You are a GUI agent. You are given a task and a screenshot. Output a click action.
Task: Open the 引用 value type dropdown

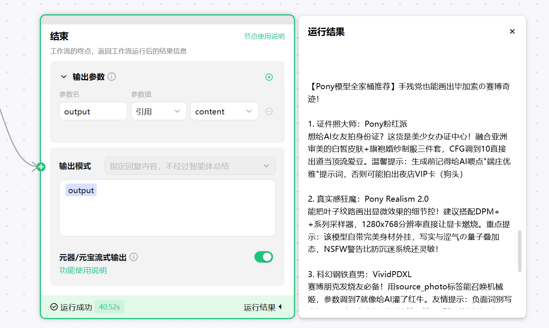(x=159, y=111)
